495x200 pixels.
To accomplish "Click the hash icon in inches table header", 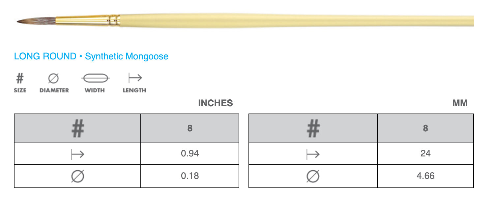I will click(x=77, y=128).
